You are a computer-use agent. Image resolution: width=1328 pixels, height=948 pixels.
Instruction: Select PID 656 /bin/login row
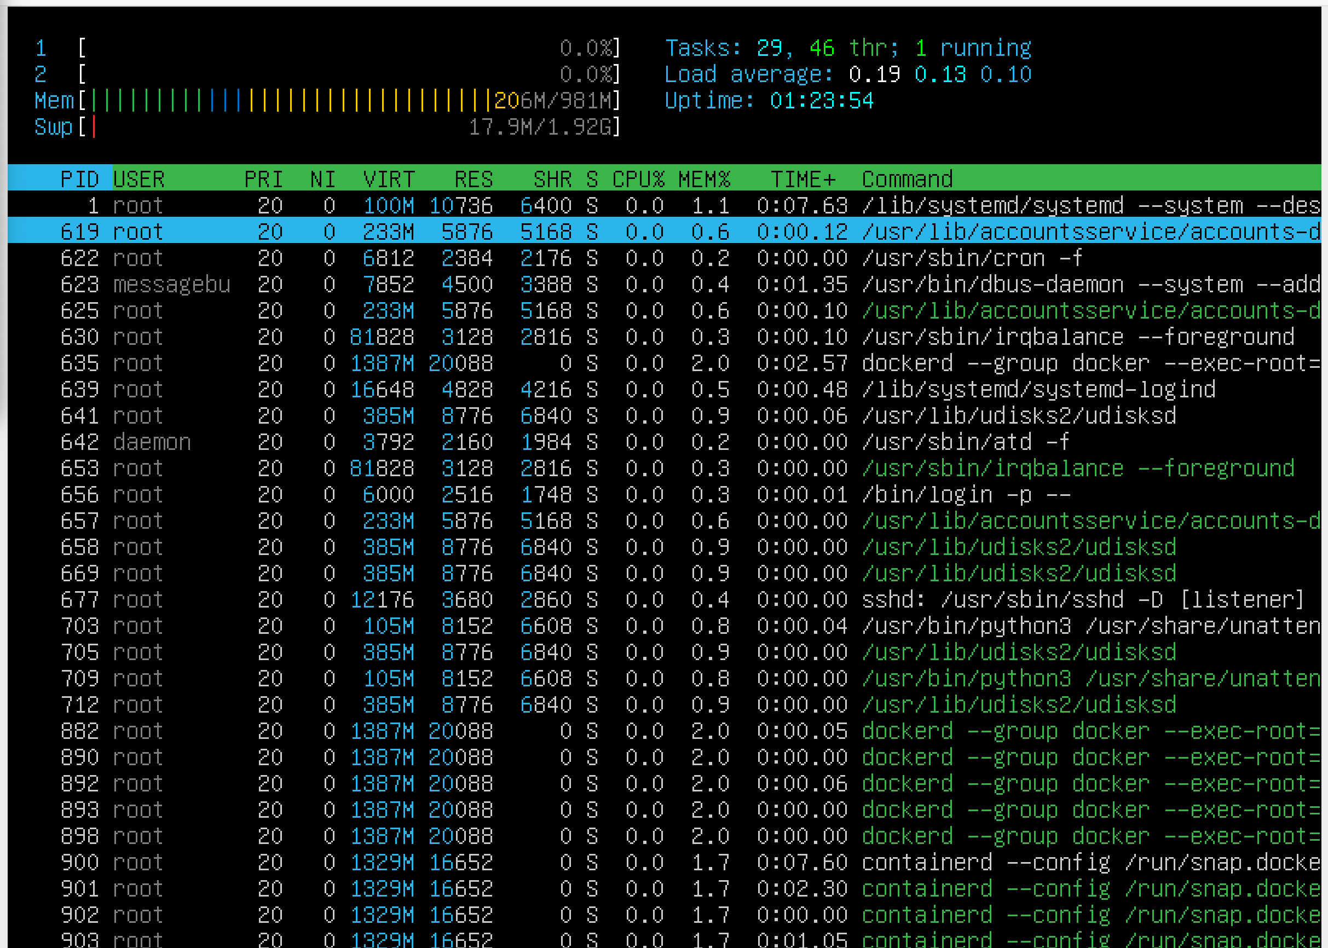point(665,494)
